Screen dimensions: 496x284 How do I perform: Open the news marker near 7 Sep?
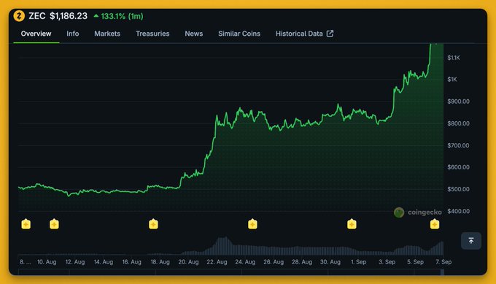[435, 224]
